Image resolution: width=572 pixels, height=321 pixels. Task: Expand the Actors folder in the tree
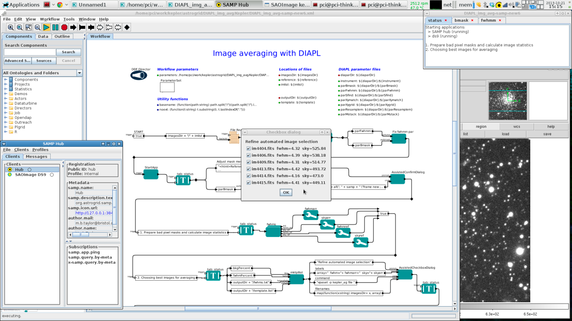6,99
